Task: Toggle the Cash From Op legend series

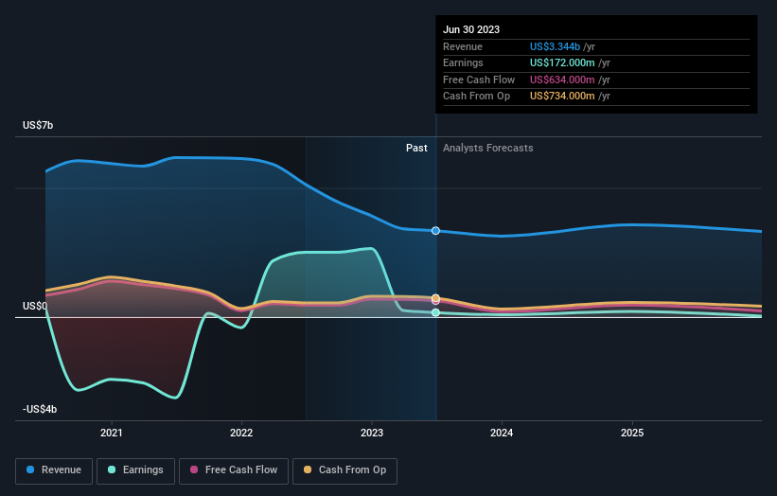Action: (x=344, y=470)
